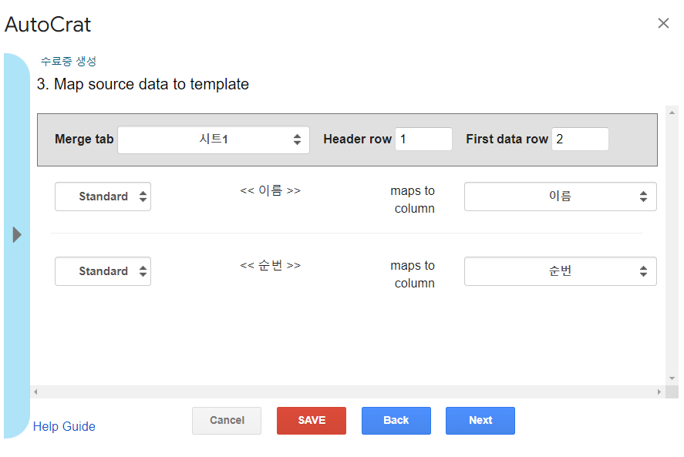Click the scroll right arrow
Screen dimensions: 684x457
[659, 392]
